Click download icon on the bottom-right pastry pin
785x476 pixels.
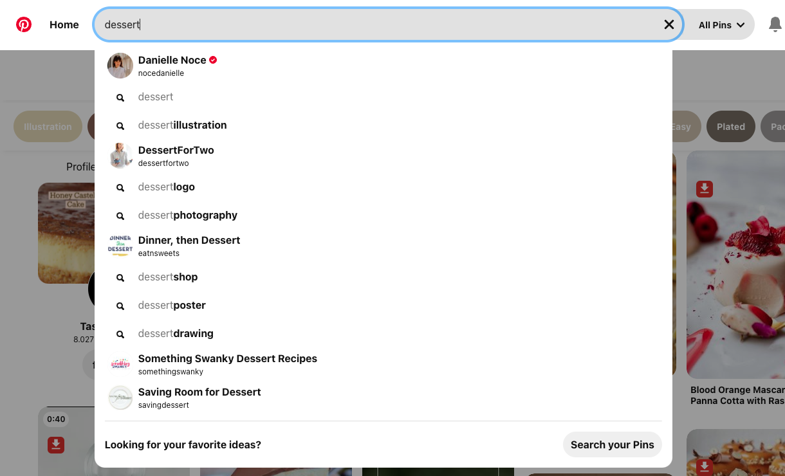click(705, 467)
